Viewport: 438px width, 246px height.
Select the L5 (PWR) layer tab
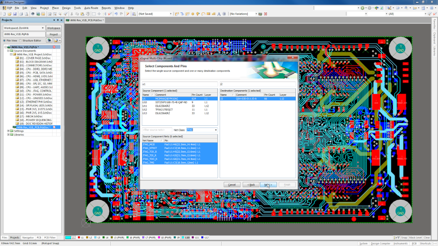tap(117, 238)
